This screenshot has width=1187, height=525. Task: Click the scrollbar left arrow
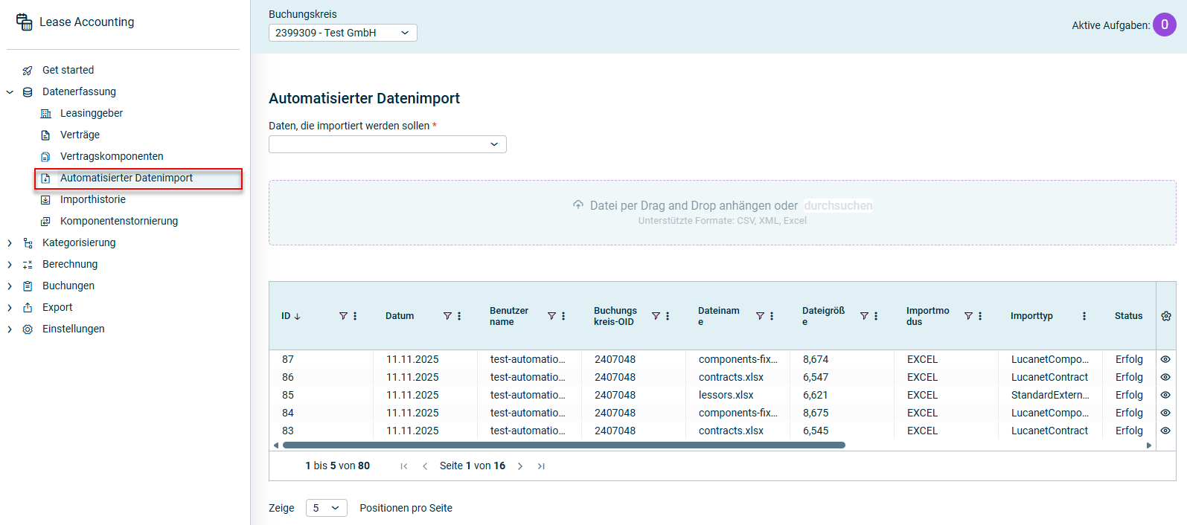276,445
